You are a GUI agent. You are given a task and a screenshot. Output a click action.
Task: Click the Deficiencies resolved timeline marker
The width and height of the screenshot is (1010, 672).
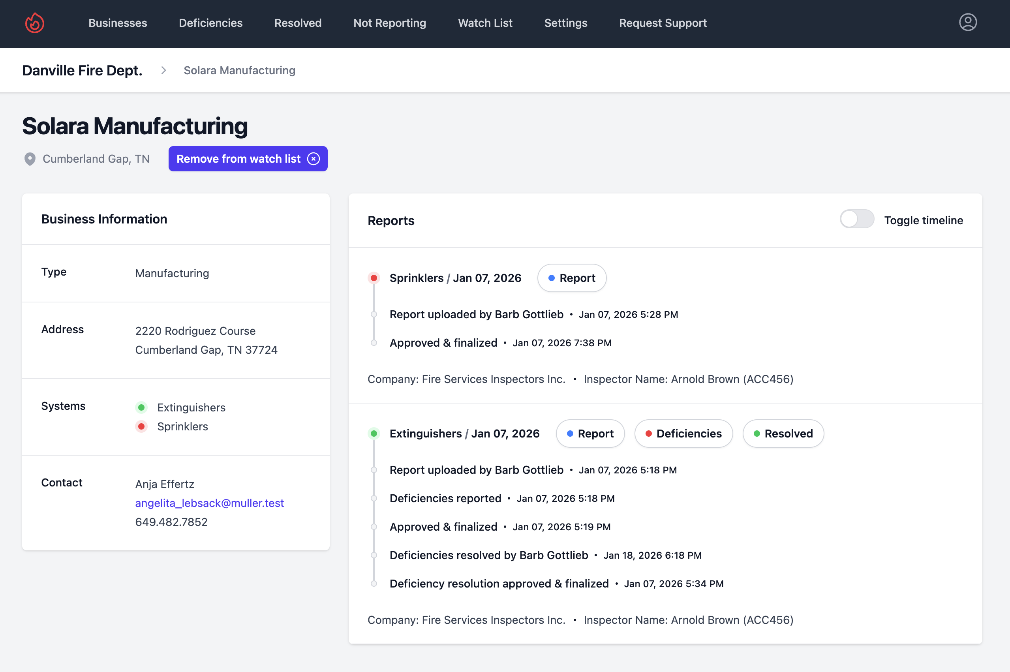point(374,556)
